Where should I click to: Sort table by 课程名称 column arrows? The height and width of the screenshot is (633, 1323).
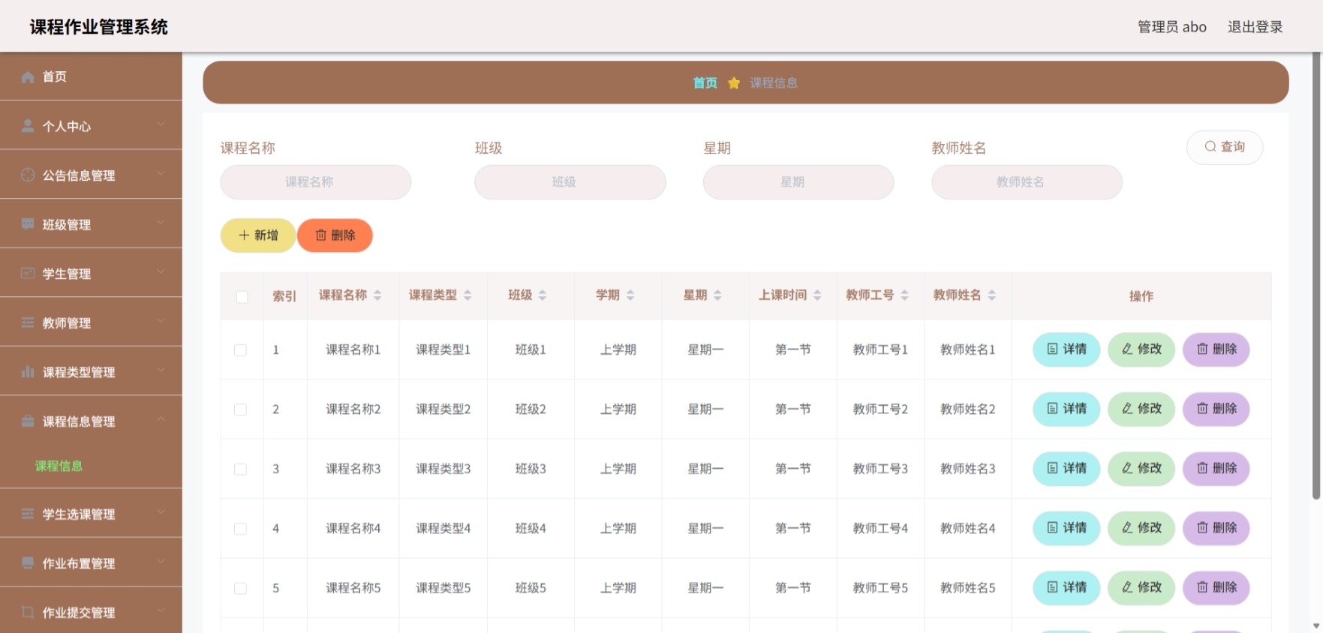(377, 295)
